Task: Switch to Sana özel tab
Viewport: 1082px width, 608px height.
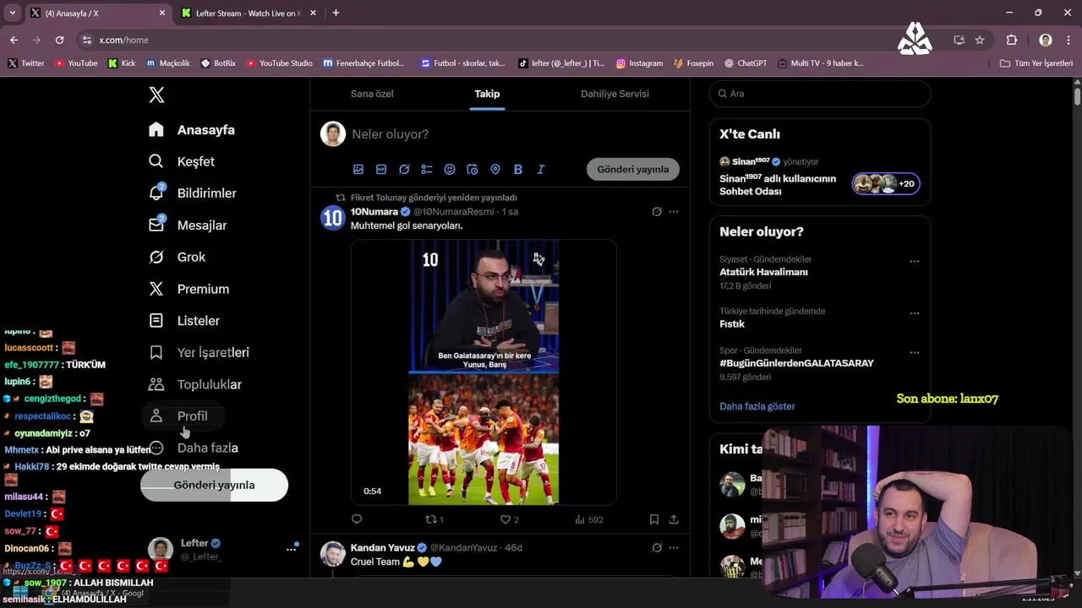Action: [372, 94]
